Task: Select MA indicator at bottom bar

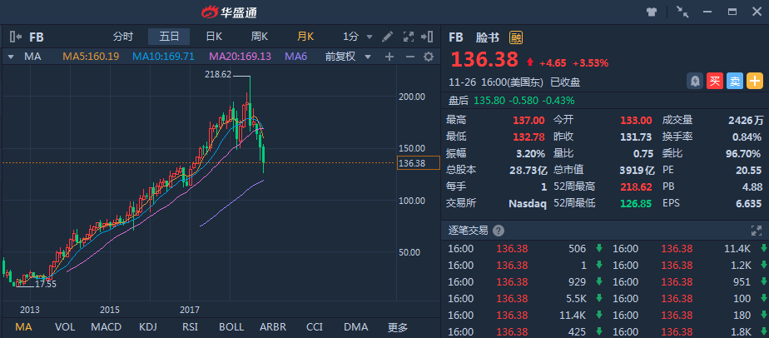Action: (x=23, y=327)
